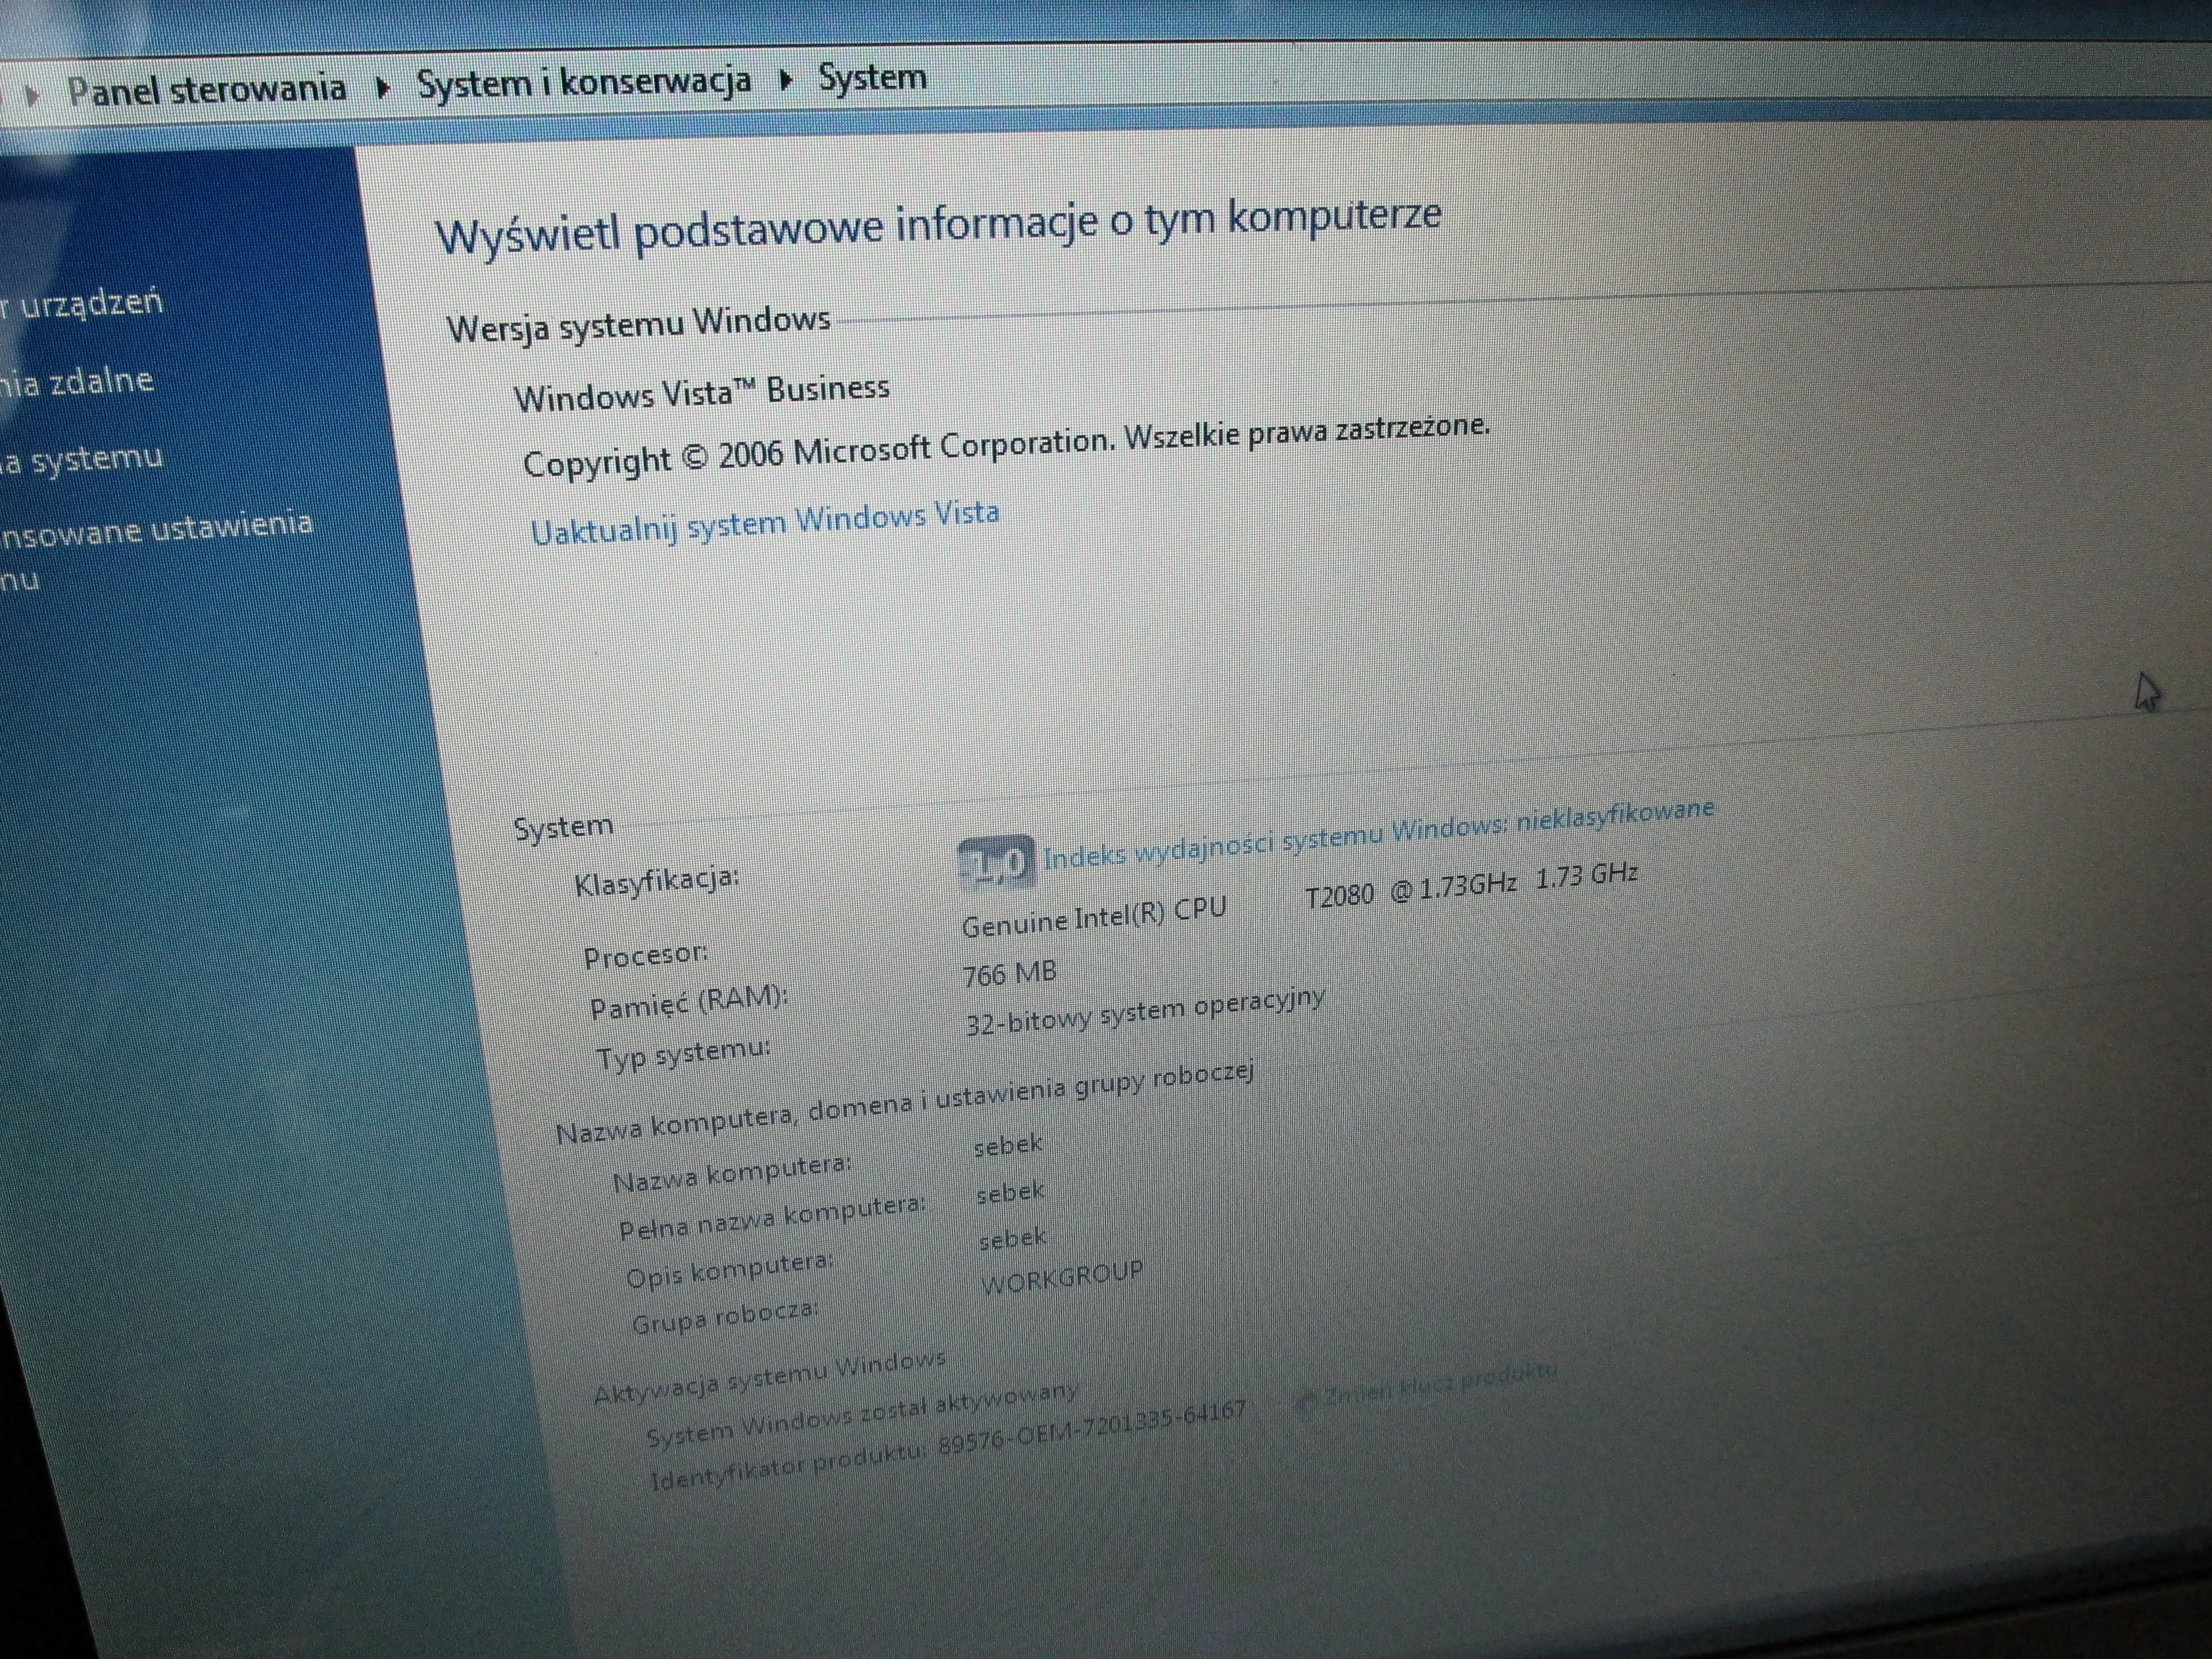Click the 'Grupa robocza:' label
2212x1659 pixels.
click(725, 1317)
